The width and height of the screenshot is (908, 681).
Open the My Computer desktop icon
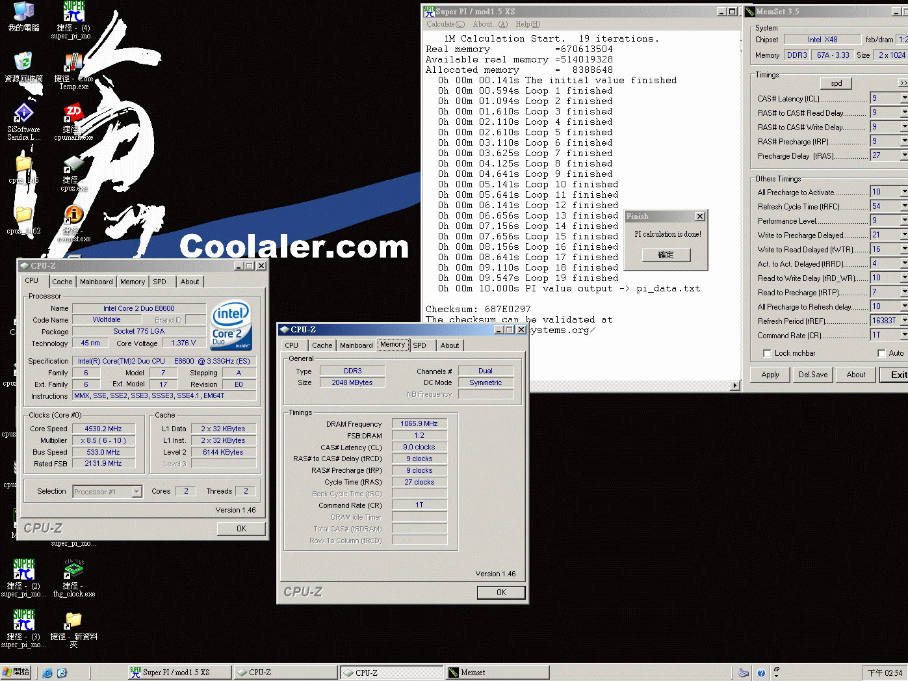(23, 16)
